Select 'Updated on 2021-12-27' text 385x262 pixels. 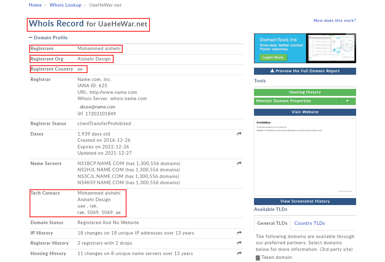[x=105, y=153]
